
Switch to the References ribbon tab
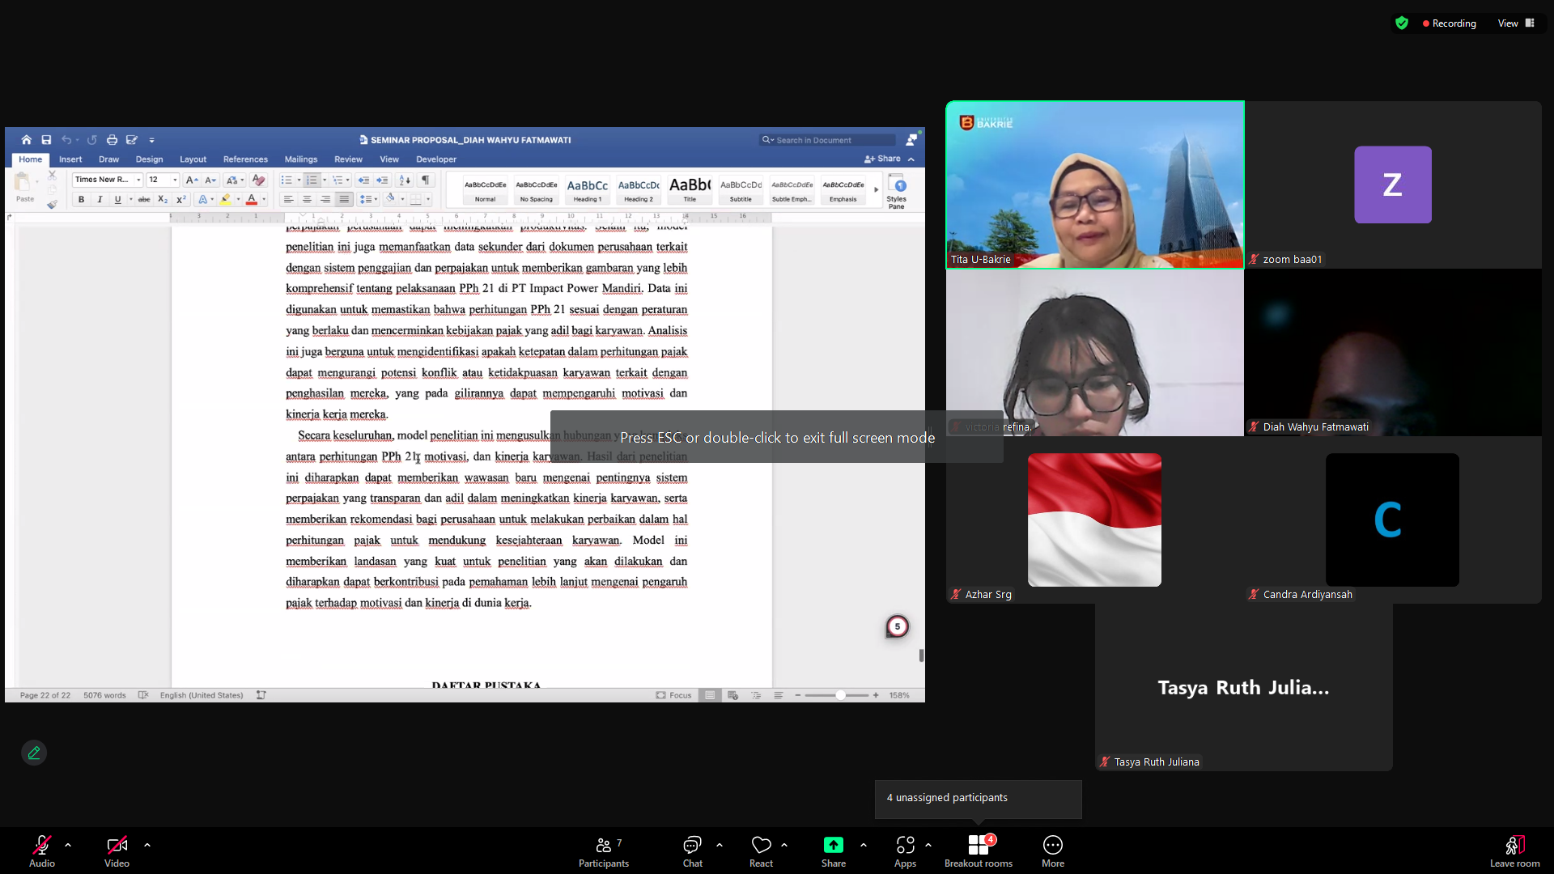pos(245,159)
